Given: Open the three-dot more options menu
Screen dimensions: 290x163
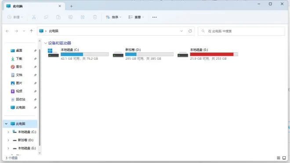Looking at the screenshot, I should [x=154, y=17].
